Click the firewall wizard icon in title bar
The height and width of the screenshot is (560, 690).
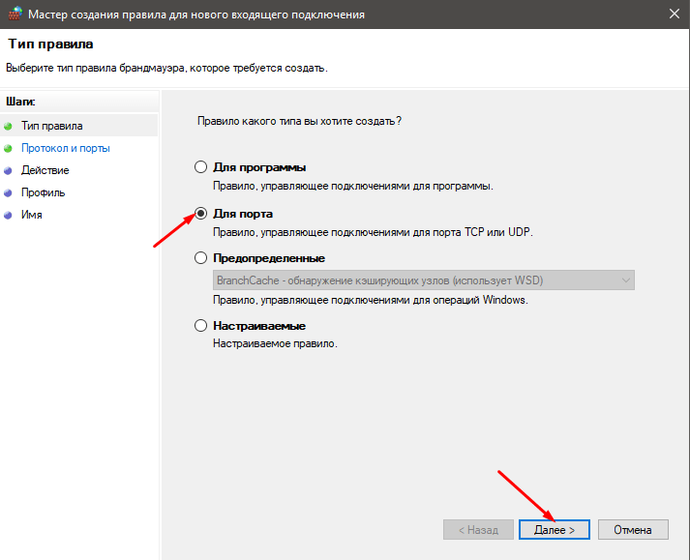click(x=15, y=15)
